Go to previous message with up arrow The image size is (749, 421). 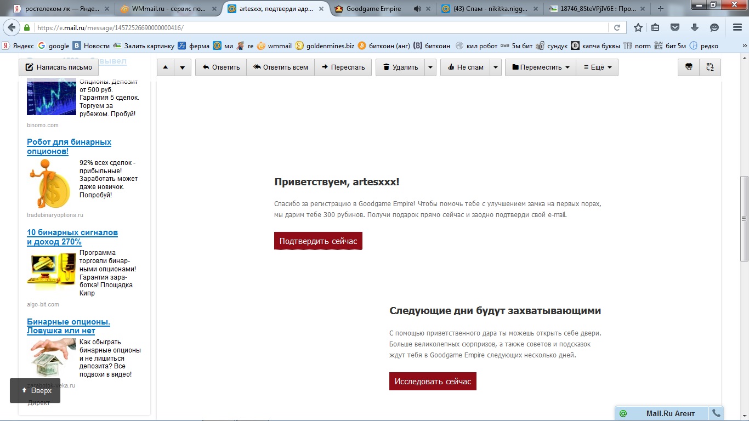click(166, 67)
